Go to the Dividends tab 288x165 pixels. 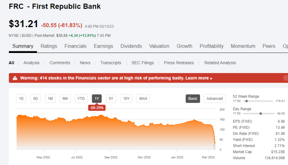click(x=131, y=46)
